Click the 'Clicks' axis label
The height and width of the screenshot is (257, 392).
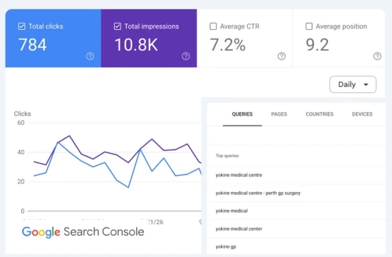23,114
